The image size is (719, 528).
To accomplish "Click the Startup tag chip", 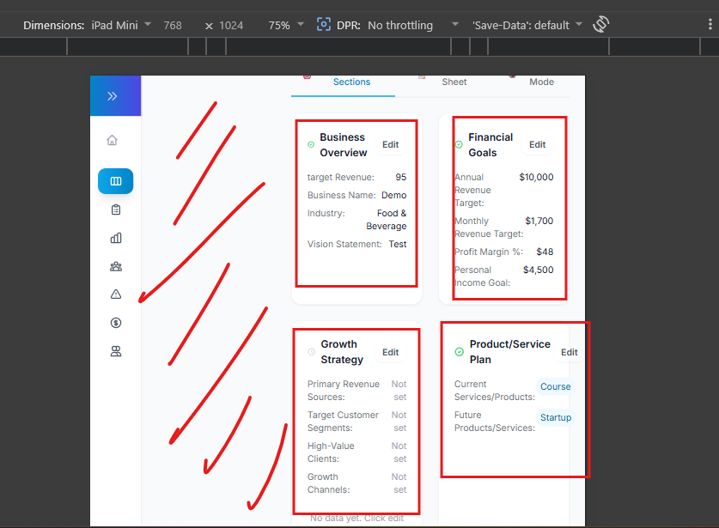I will click(x=555, y=417).
